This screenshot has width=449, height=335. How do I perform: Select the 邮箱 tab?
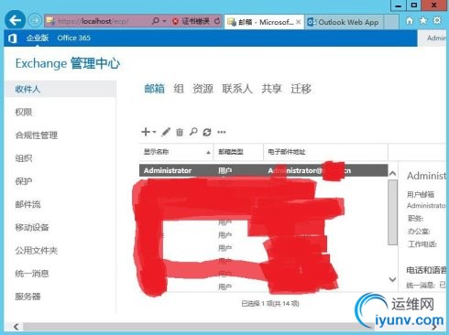[155, 89]
